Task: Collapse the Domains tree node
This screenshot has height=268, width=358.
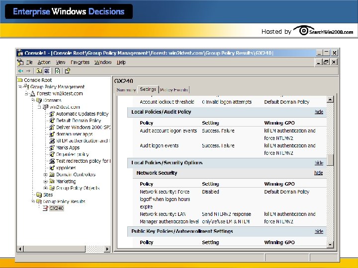Action: 33,100
